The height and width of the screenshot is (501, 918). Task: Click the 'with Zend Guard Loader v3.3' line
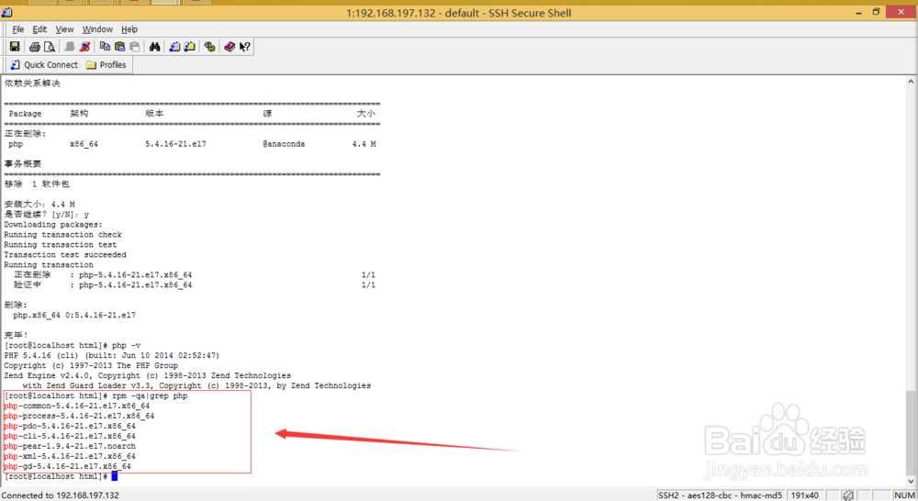pos(196,385)
